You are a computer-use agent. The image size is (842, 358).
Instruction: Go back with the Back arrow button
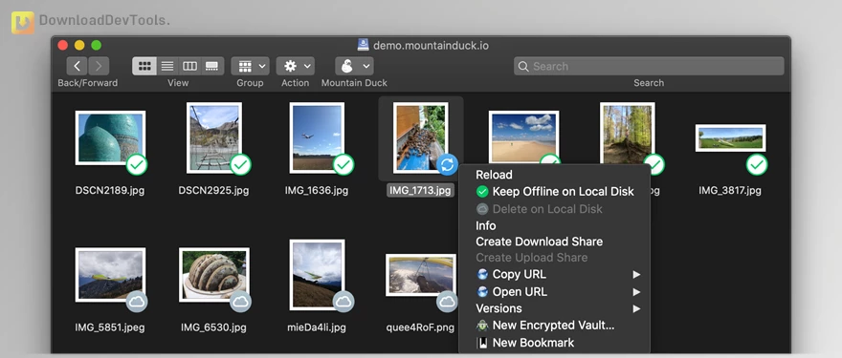coord(77,66)
